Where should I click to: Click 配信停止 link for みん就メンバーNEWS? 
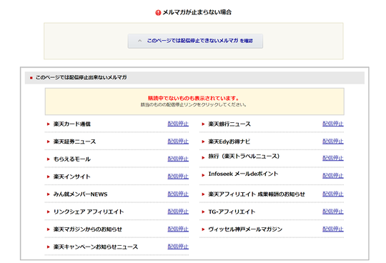click(178, 194)
